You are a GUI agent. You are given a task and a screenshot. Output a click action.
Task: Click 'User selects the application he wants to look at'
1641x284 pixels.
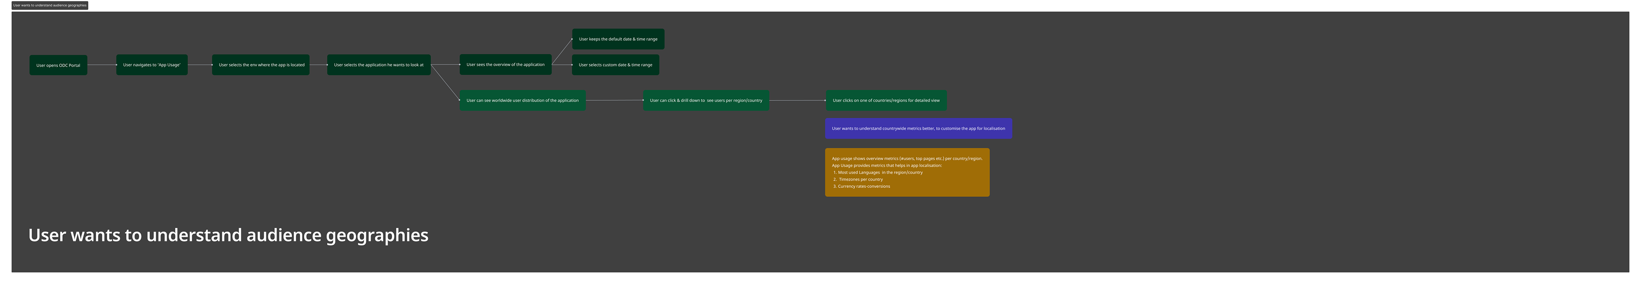coord(379,65)
